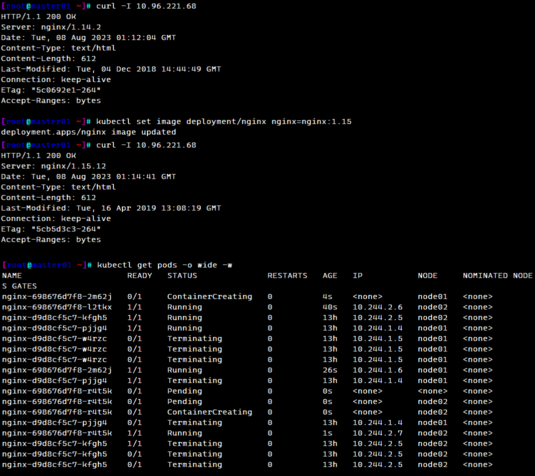
Task: Click '0/1' ready value in the 4s row
Action: pos(134,296)
